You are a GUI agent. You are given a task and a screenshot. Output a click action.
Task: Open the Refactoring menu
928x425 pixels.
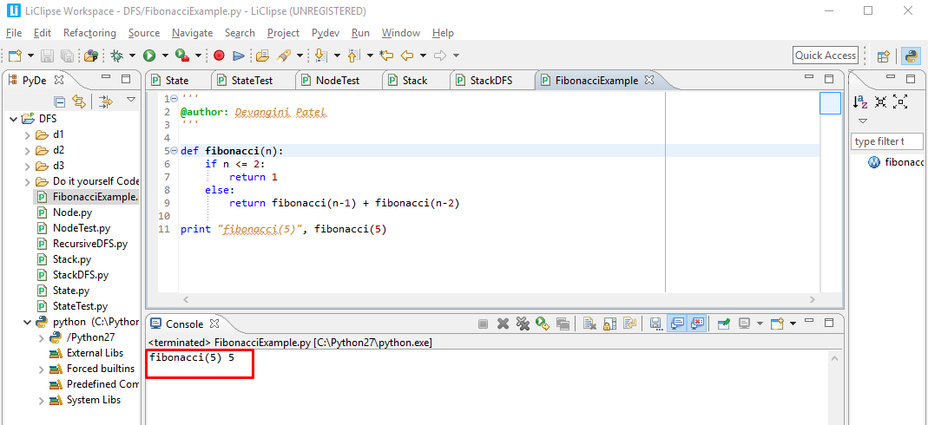click(89, 33)
